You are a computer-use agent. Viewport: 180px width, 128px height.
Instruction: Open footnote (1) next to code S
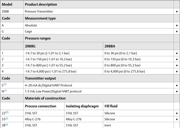tap(5, 85)
